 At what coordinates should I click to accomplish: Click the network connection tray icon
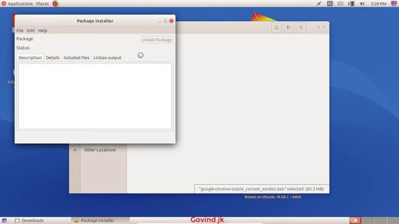(x=319, y=4)
